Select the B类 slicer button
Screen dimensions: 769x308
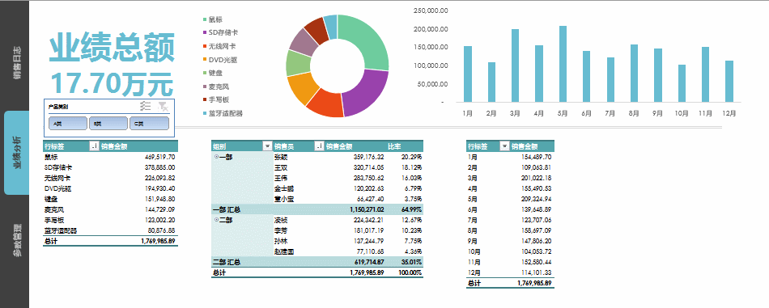pos(108,124)
